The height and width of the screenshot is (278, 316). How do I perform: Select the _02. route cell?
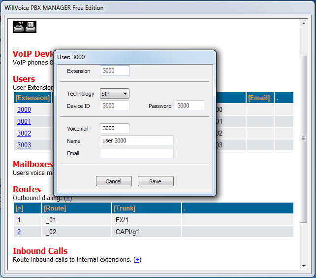77,232
